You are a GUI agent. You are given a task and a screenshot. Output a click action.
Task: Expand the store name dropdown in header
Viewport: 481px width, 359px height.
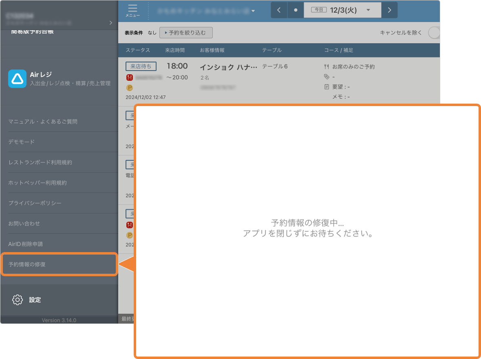click(253, 11)
